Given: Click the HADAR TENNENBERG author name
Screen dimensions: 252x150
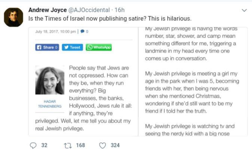Looking at the screenshot, I should pyautogui.click(x=50, y=104).
